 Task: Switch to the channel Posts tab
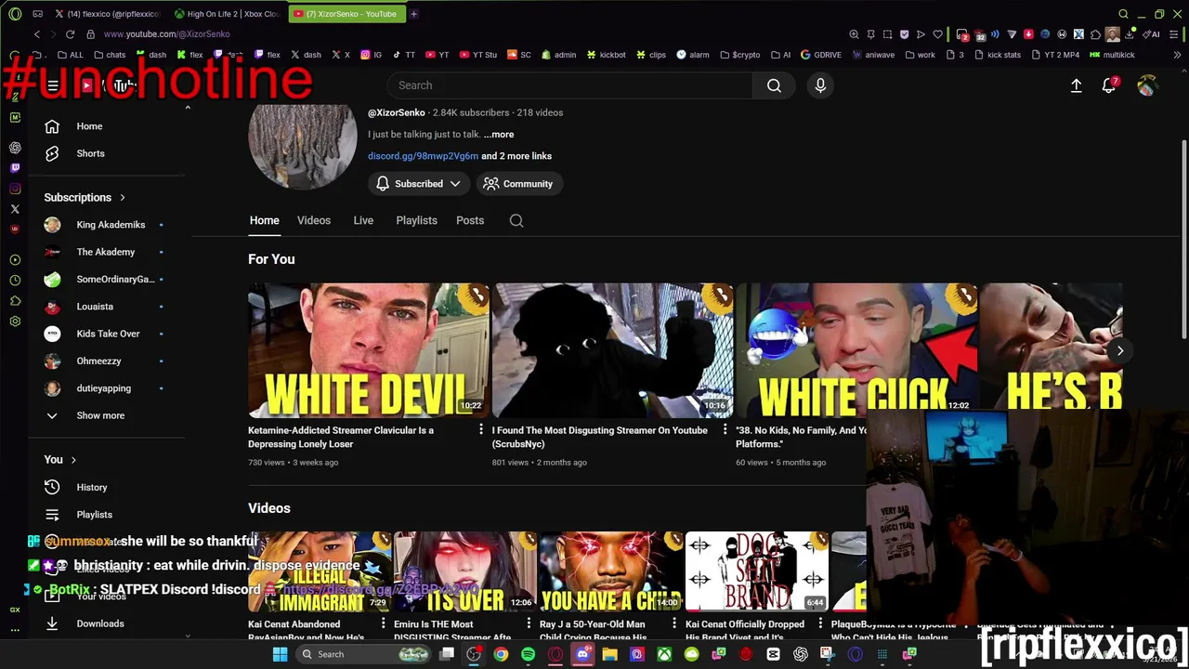pos(470,220)
